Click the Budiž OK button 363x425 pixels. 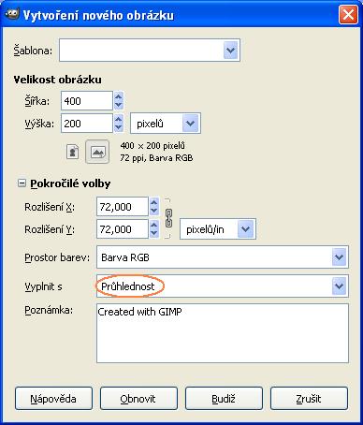tap(224, 399)
